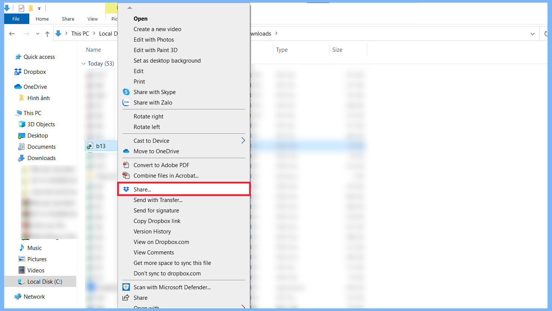Click the Quick access star icon
552x311 pixels.
18,57
